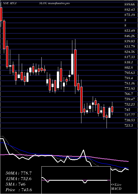Click the 788.4 price axis label
Screen dimensions: 138x194
pos(129,78)
